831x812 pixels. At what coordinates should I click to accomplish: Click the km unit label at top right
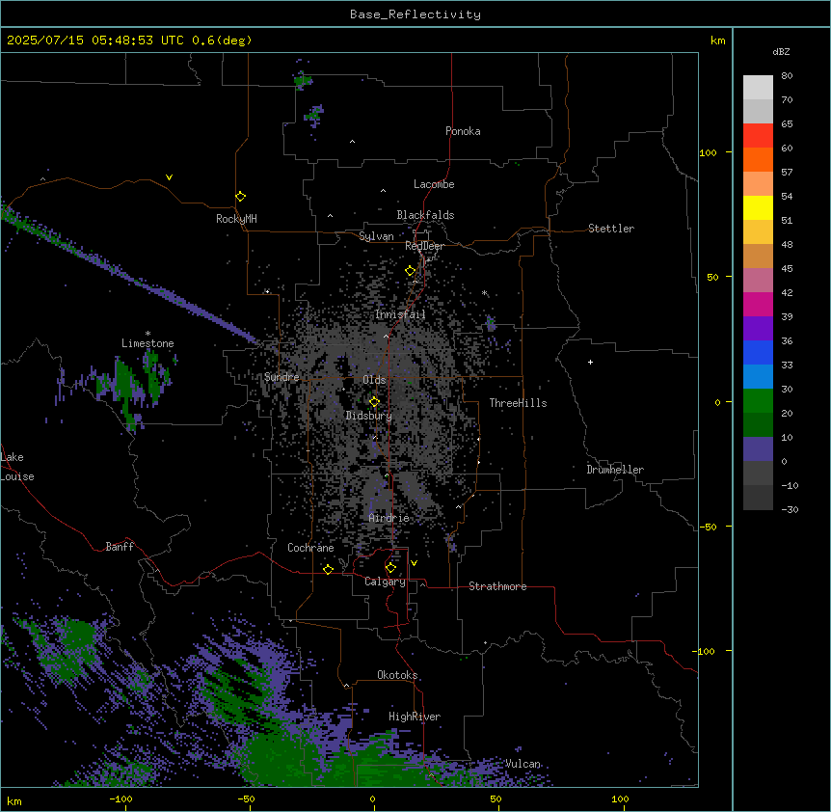(x=718, y=41)
